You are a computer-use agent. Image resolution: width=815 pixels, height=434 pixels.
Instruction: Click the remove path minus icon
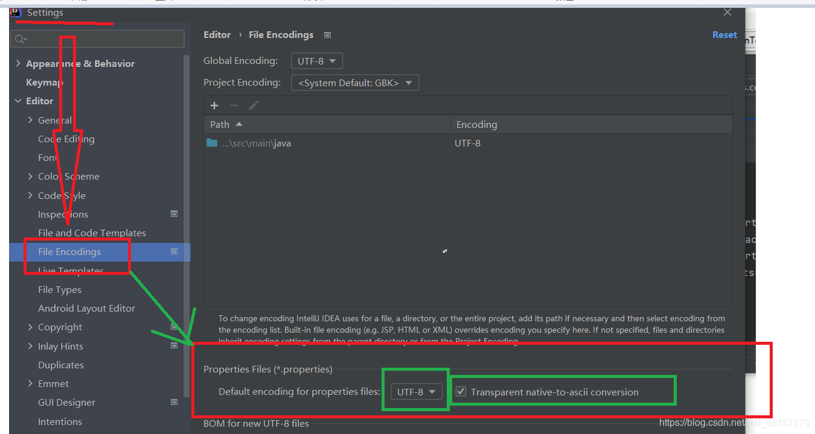pyautogui.click(x=234, y=105)
